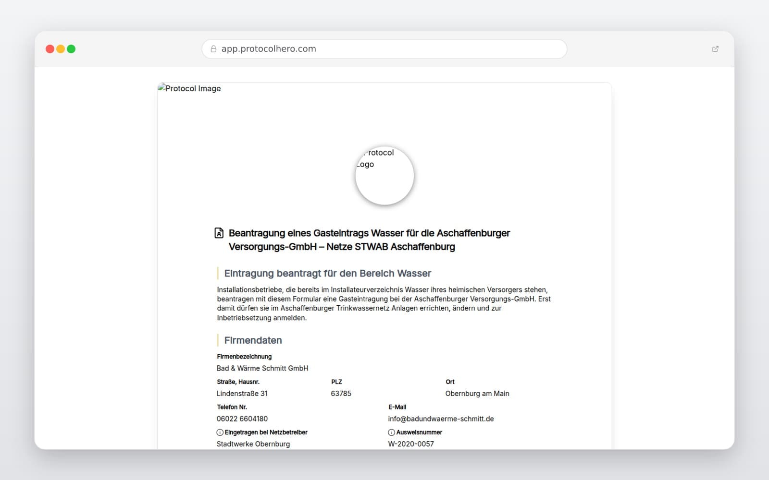This screenshot has width=769, height=480.
Task: Click the app.protocolhero.com address field
Action: 384,49
